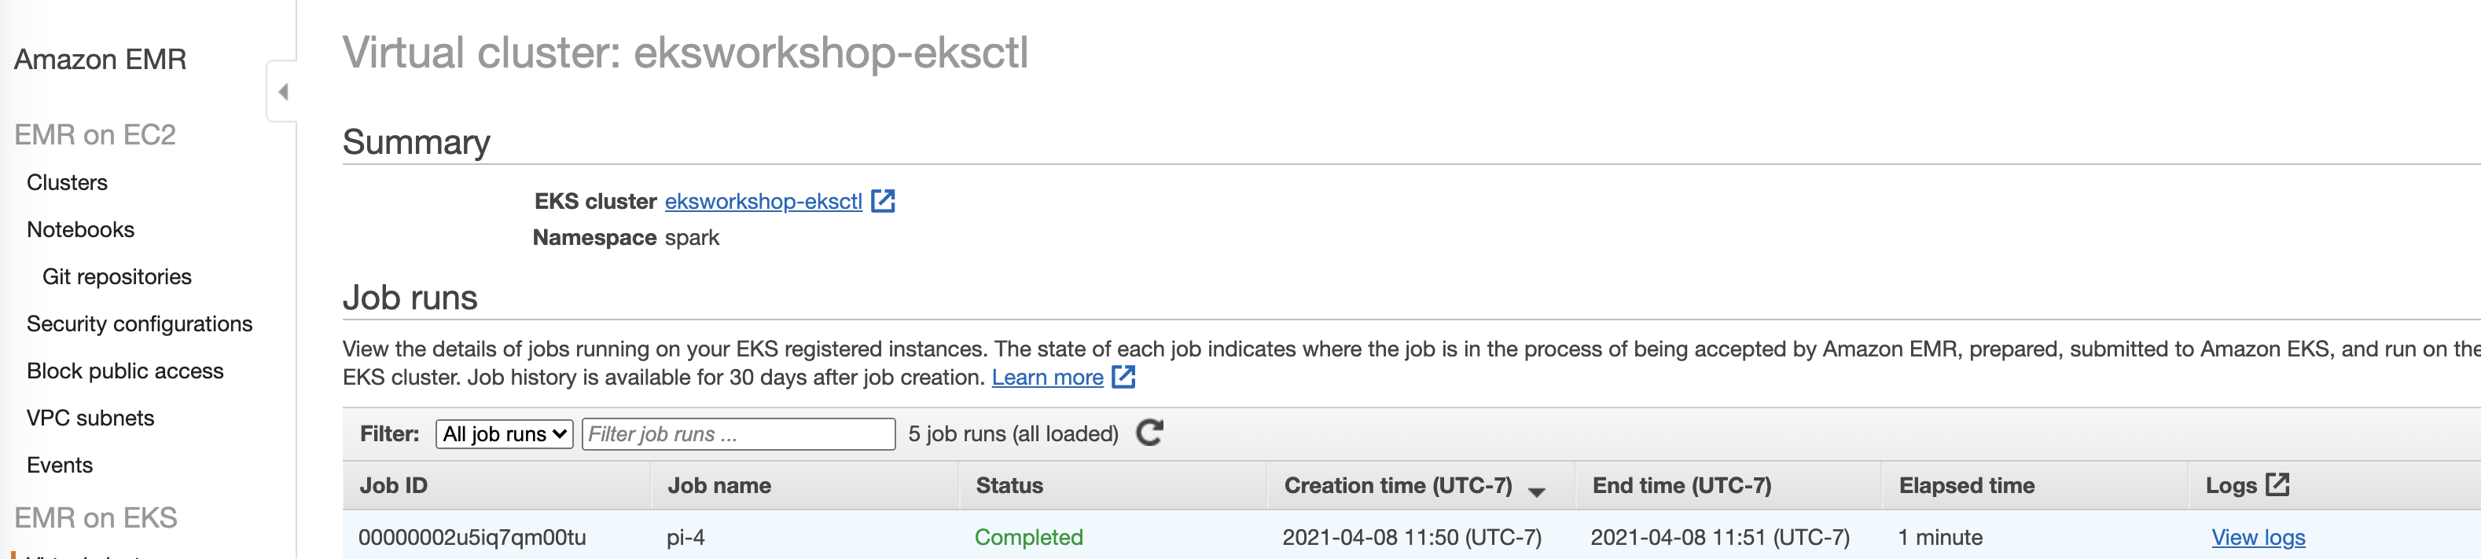Open the All job runs filter dropdown
The image size is (2481, 559).
pos(505,434)
